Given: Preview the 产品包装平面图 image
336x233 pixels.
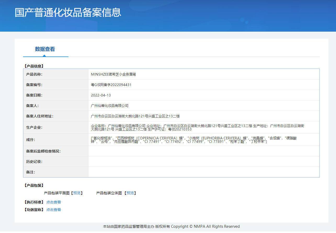Looking at the screenshot, I should pos(77,193).
